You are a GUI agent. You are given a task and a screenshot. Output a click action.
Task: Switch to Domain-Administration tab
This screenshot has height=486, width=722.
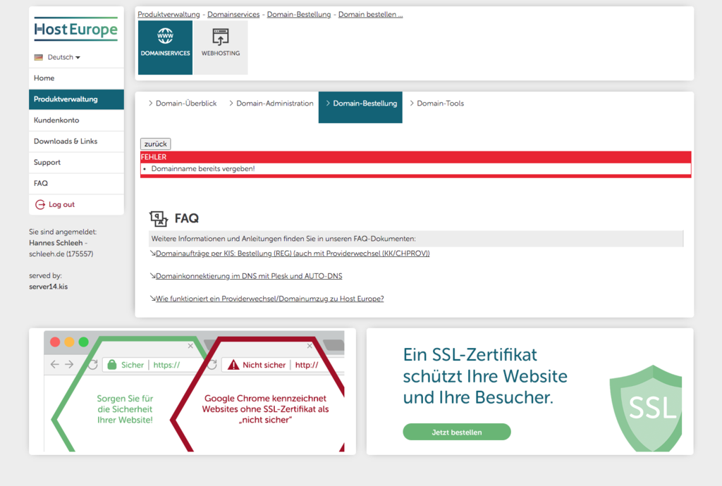click(271, 104)
